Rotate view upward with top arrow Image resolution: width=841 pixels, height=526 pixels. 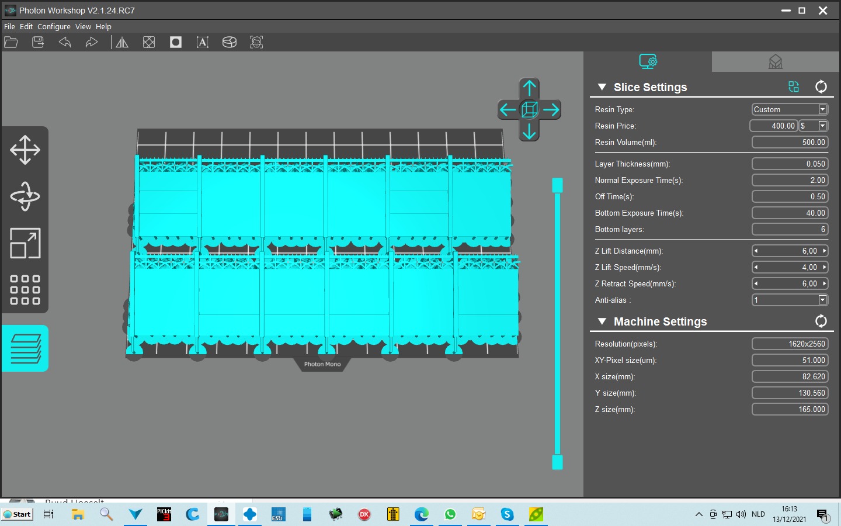click(x=529, y=88)
